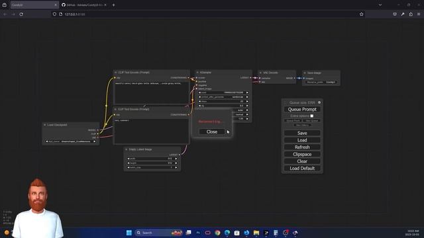The height and width of the screenshot is (238, 424).
Task: Click the filename_prefix field in Save Image
Action: click(321, 82)
